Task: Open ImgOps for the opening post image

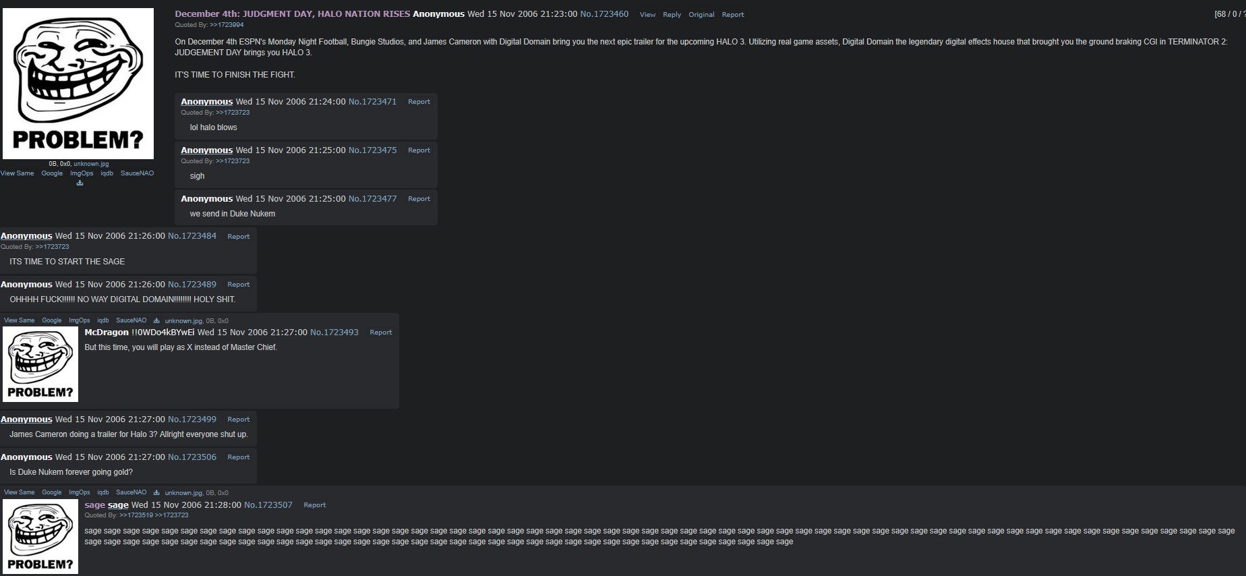Action: tap(82, 173)
